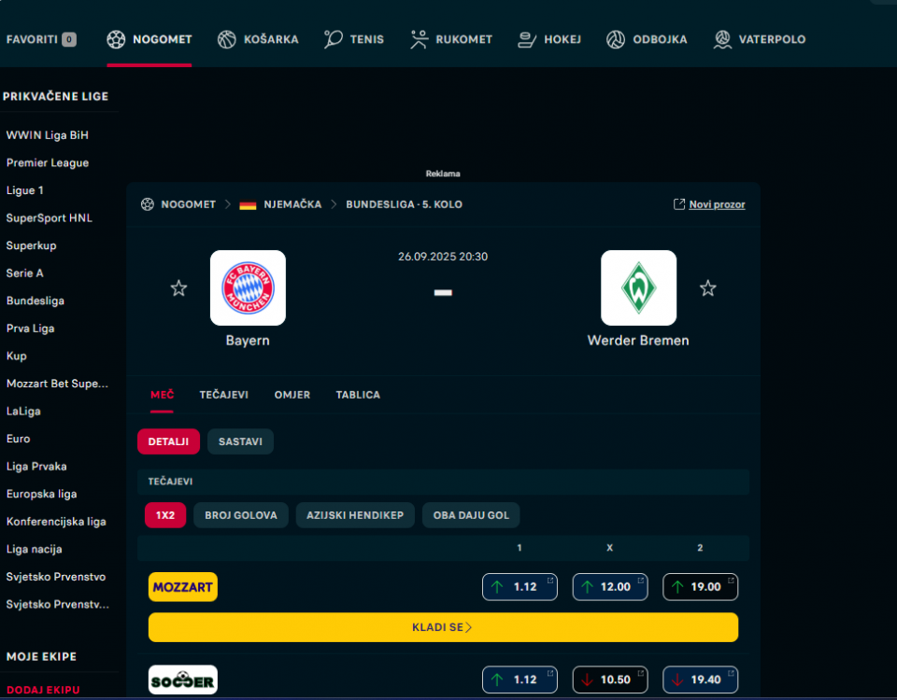Favorite Bayern with the star toggle

(179, 288)
